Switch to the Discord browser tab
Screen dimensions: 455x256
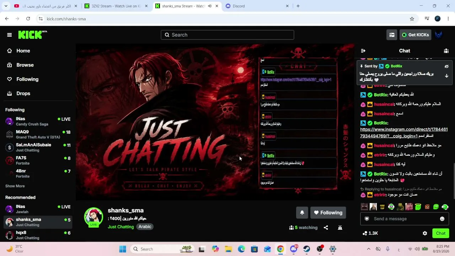click(x=258, y=6)
